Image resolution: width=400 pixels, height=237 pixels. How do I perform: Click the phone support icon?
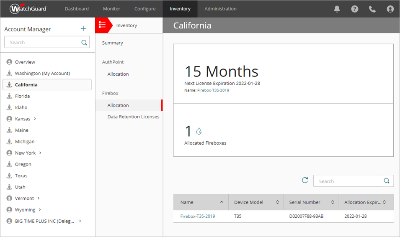tap(372, 9)
